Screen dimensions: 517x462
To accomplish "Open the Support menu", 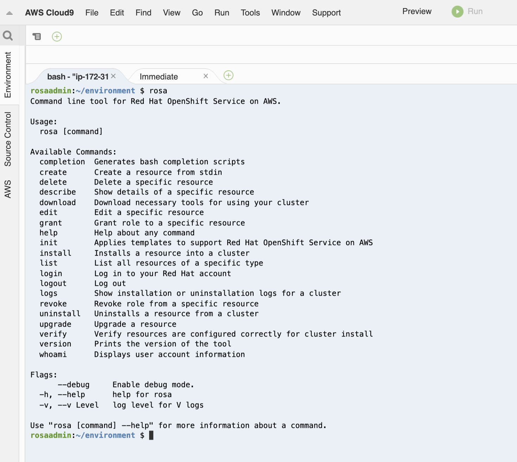I will [x=326, y=13].
